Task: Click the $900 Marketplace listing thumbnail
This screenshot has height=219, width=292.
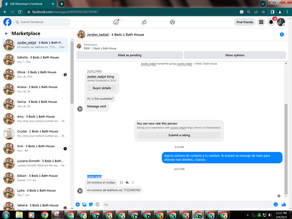Action: pyautogui.click(x=79, y=46)
